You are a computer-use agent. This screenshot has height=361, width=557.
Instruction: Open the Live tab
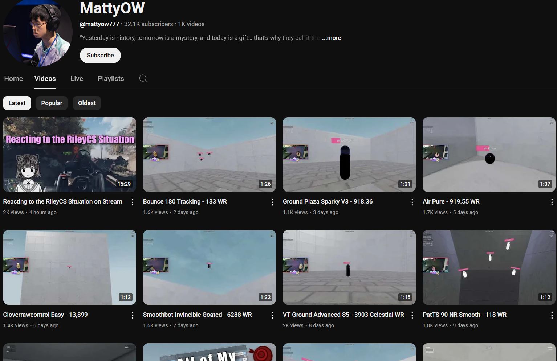(x=77, y=78)
